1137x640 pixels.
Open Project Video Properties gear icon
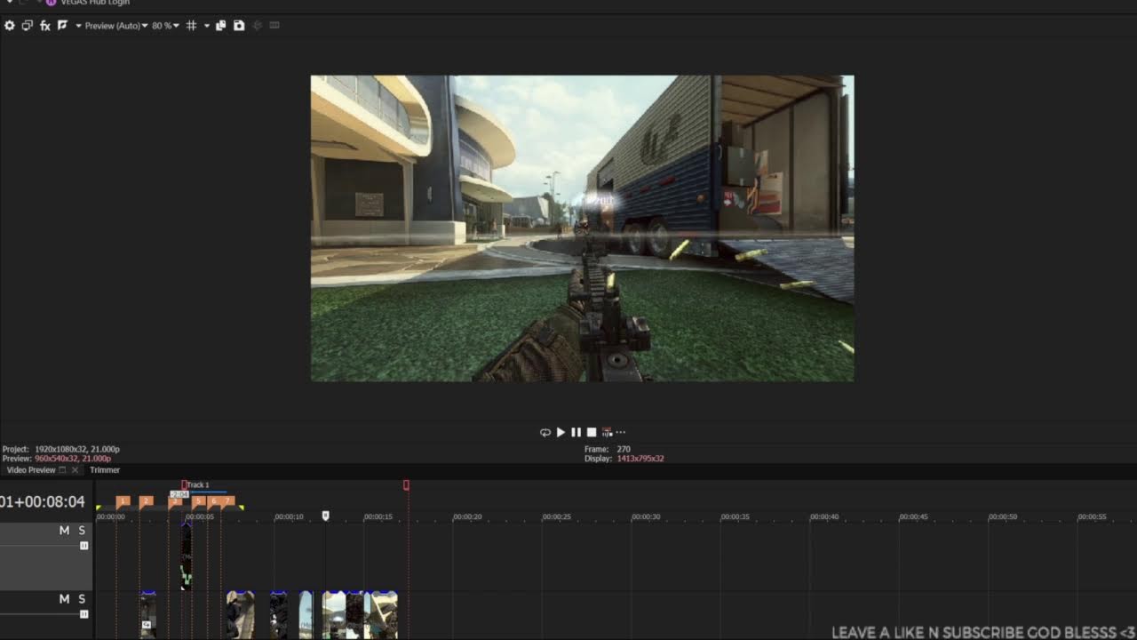coord(10,26)
